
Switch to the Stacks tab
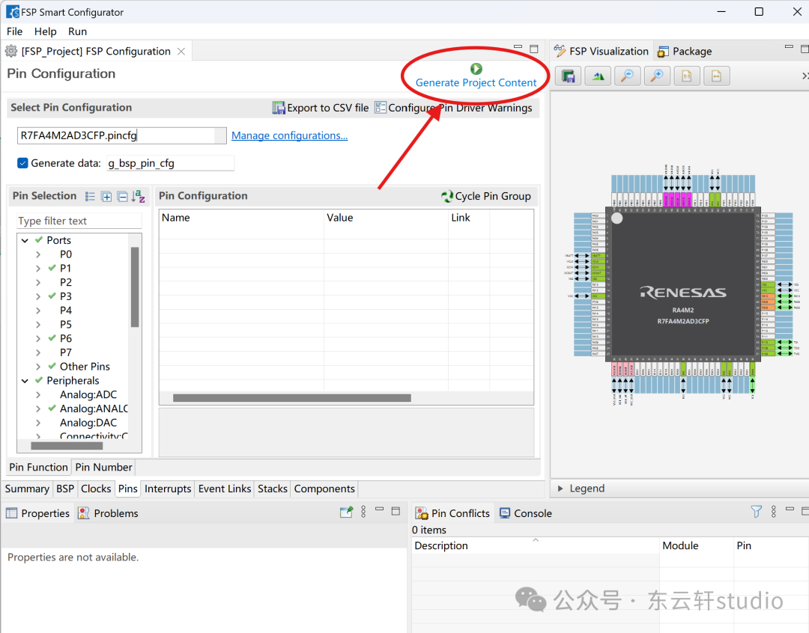pos(273,489)
